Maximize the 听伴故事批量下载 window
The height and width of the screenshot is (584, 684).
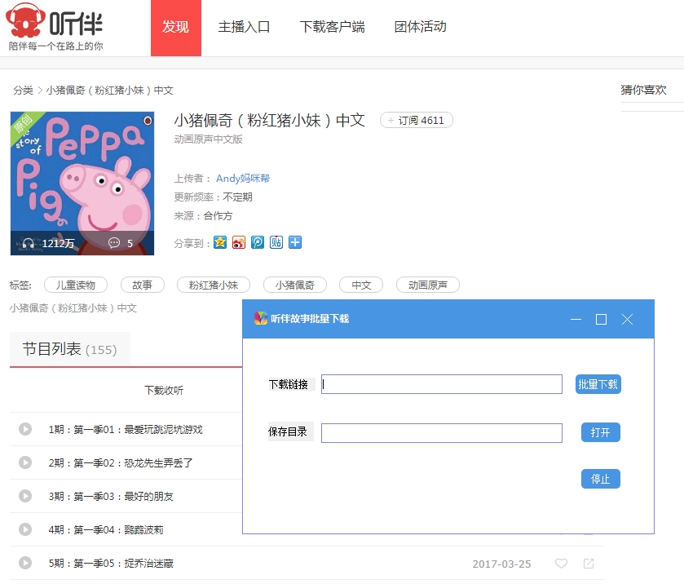[601, 320]
